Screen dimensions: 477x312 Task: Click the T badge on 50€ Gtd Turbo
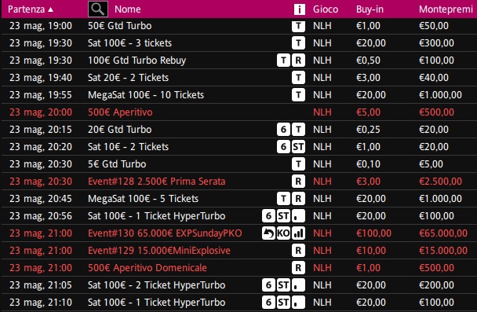point(298,26)
